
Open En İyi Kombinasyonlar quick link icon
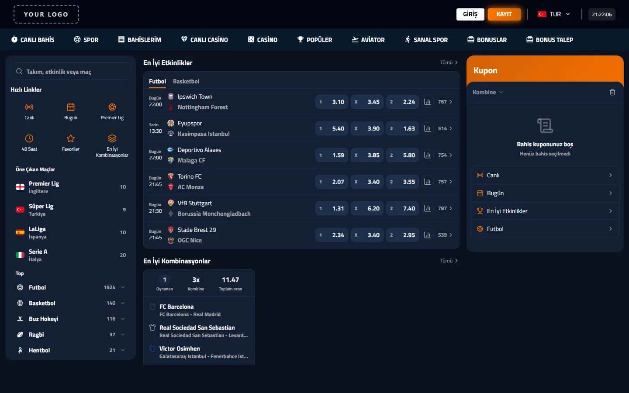click(x=112, y=138)
